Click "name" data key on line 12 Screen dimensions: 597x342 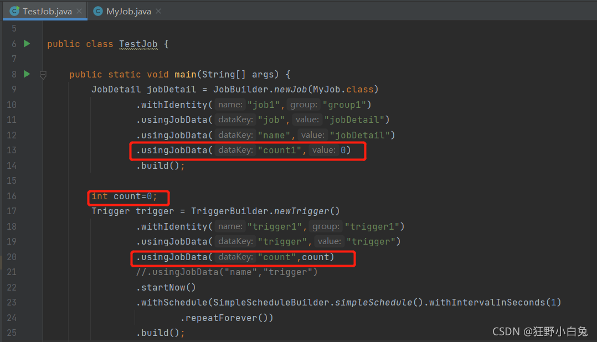(274, 136)
